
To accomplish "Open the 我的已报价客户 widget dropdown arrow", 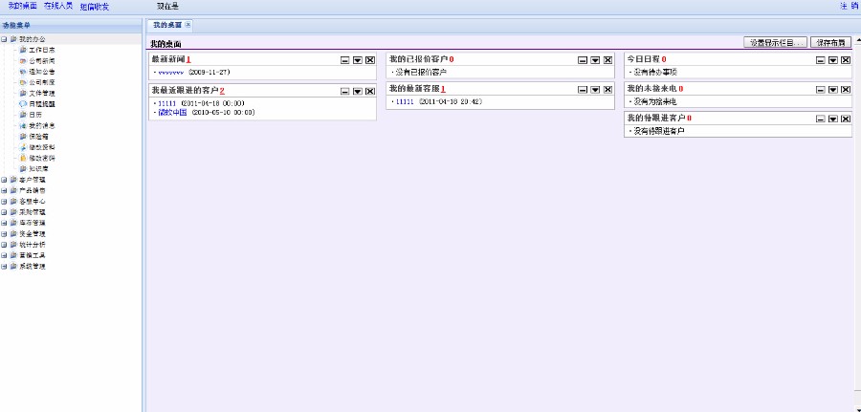I will pos(595,60).
